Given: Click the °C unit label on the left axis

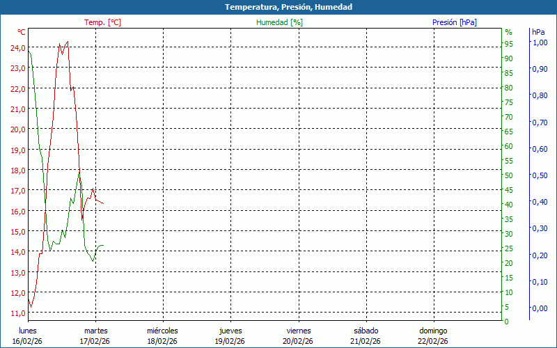Looking at the screenshot, I should pos(22,32).
